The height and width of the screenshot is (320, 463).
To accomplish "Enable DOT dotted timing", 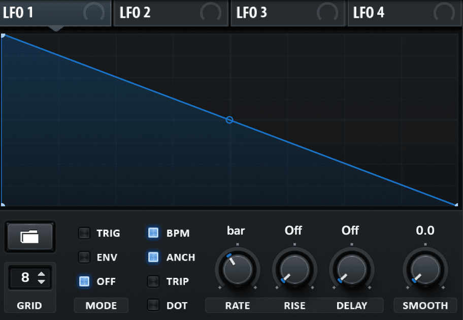I will tap(153, 305).
